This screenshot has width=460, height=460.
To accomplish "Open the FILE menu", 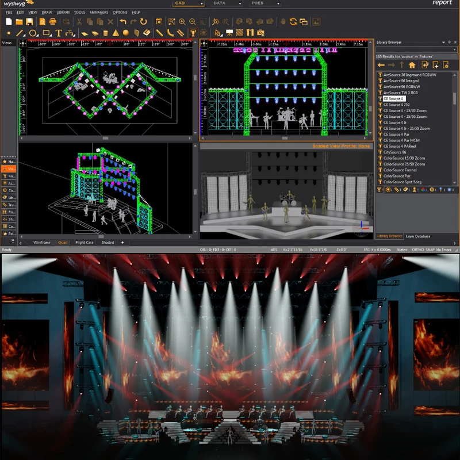I will pos(9,12).
